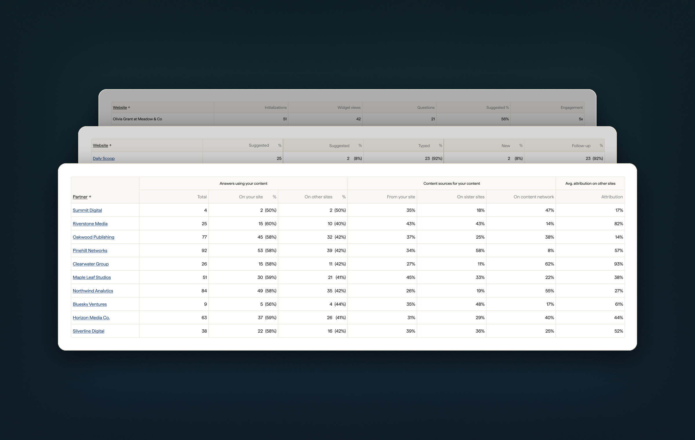The height and width of the screenshot is (440, 695).
Task: Click the Typed header in middle window
Action: [424, 146]
